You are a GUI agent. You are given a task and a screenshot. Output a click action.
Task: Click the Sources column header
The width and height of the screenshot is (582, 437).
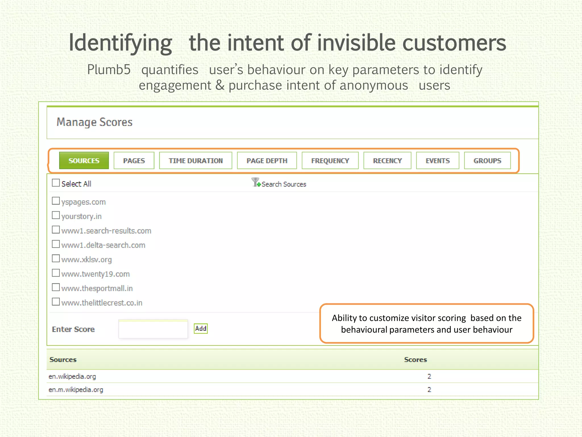pos(63,360)
